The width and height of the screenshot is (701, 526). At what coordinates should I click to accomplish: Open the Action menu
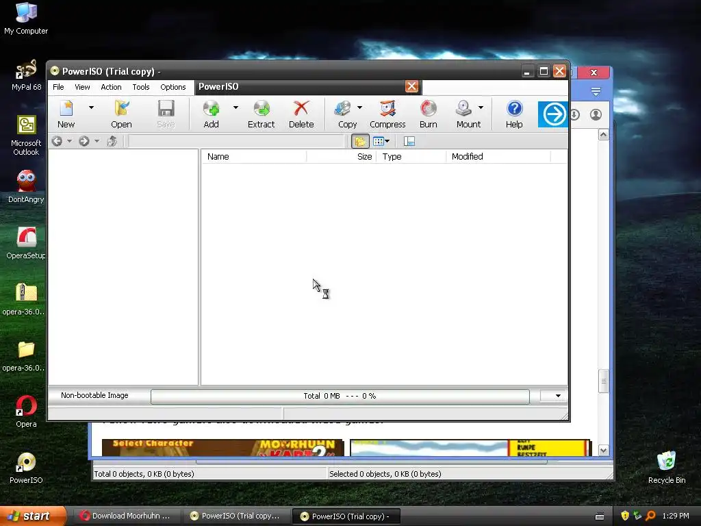111,87
